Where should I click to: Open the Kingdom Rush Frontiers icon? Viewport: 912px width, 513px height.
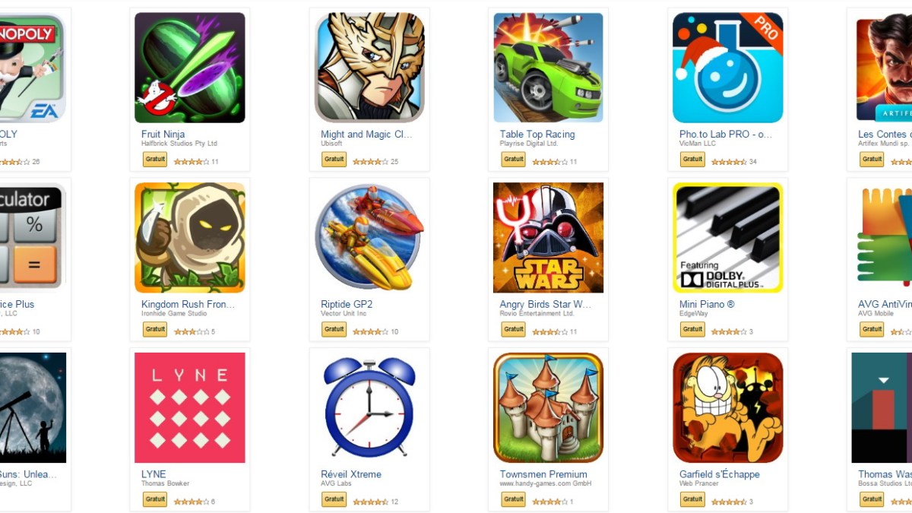pyautogui.click(x=190, y=238)
